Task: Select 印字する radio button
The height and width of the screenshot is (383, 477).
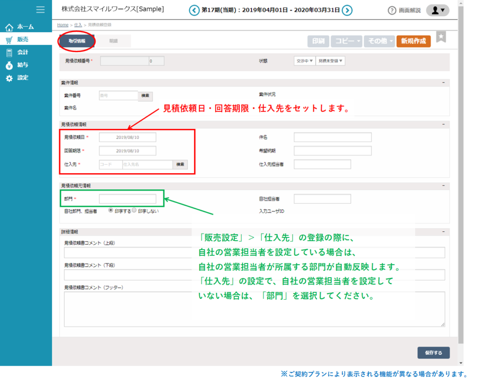Action: click(x=111, y=210)
